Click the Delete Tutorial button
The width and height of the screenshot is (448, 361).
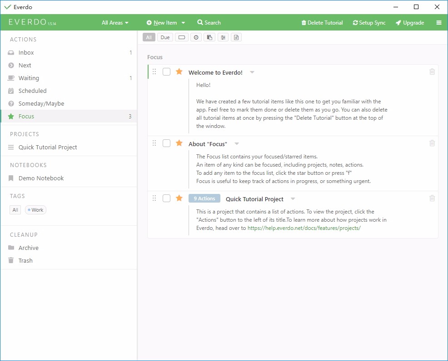(322, 23)
